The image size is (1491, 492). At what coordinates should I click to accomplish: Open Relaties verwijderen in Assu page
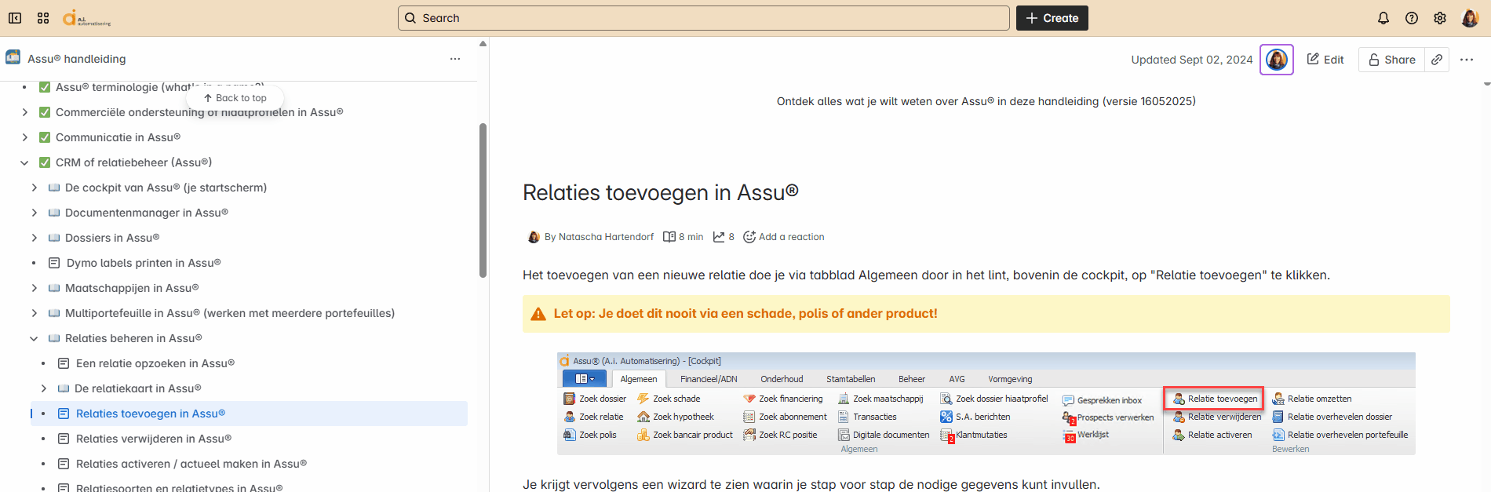point(154,439)
